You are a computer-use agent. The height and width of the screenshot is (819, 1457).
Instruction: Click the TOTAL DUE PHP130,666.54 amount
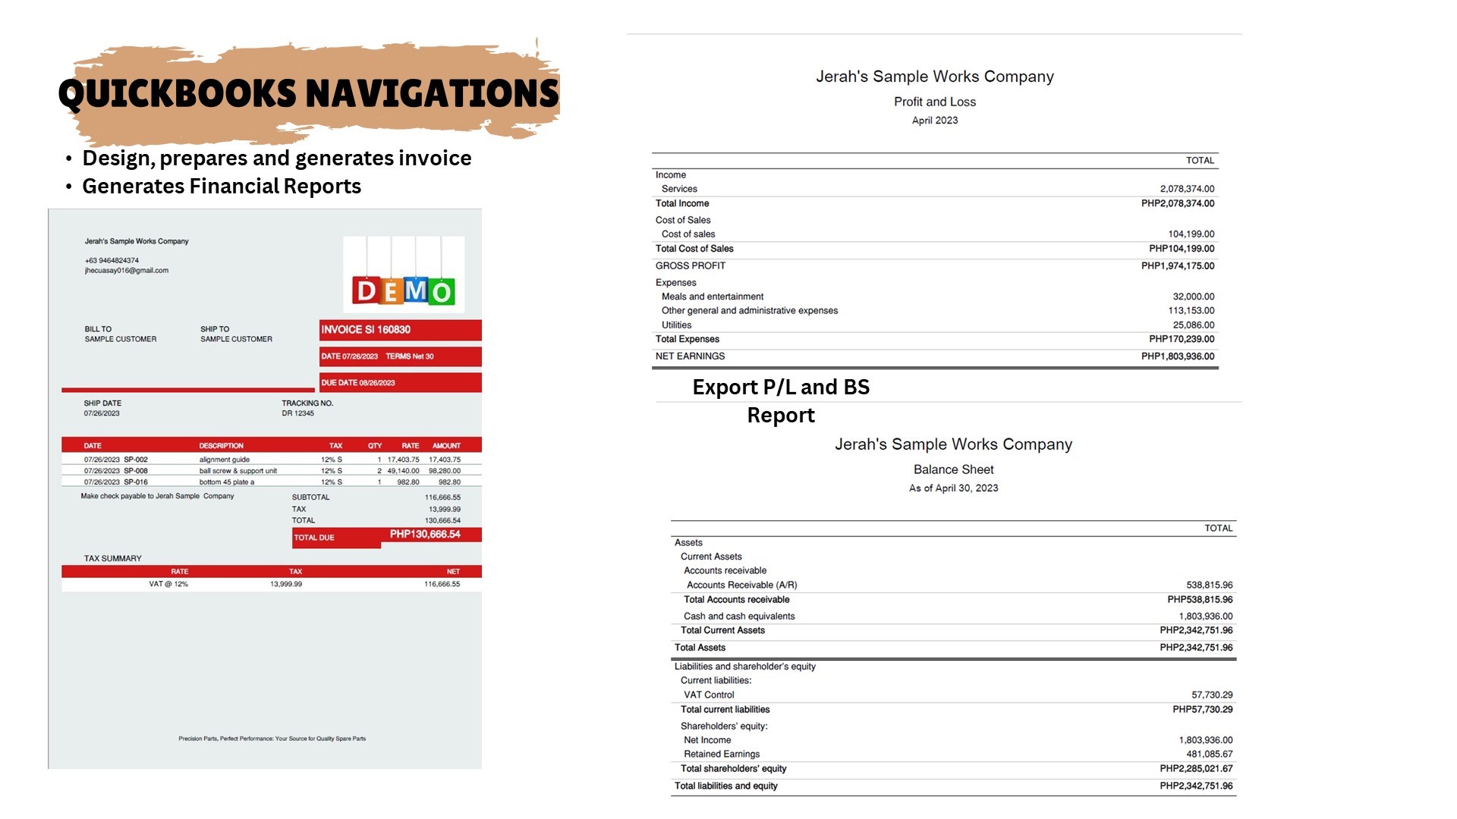click(x=424, y=535)
